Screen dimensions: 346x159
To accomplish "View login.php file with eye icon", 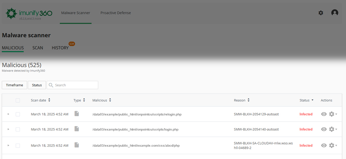I will pos(324,129).
